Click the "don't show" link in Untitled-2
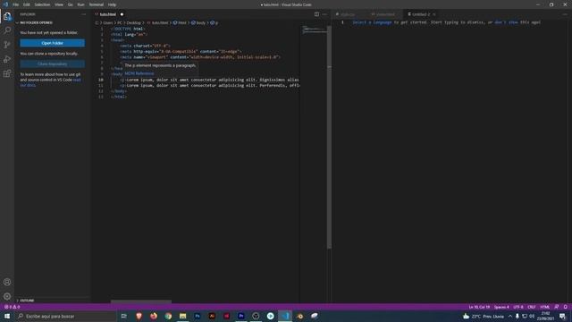Viewport: 572px width, 322px height. pyautogui.click(x=506, y=22)
